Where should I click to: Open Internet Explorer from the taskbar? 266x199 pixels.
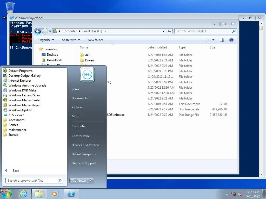[23, 194]
